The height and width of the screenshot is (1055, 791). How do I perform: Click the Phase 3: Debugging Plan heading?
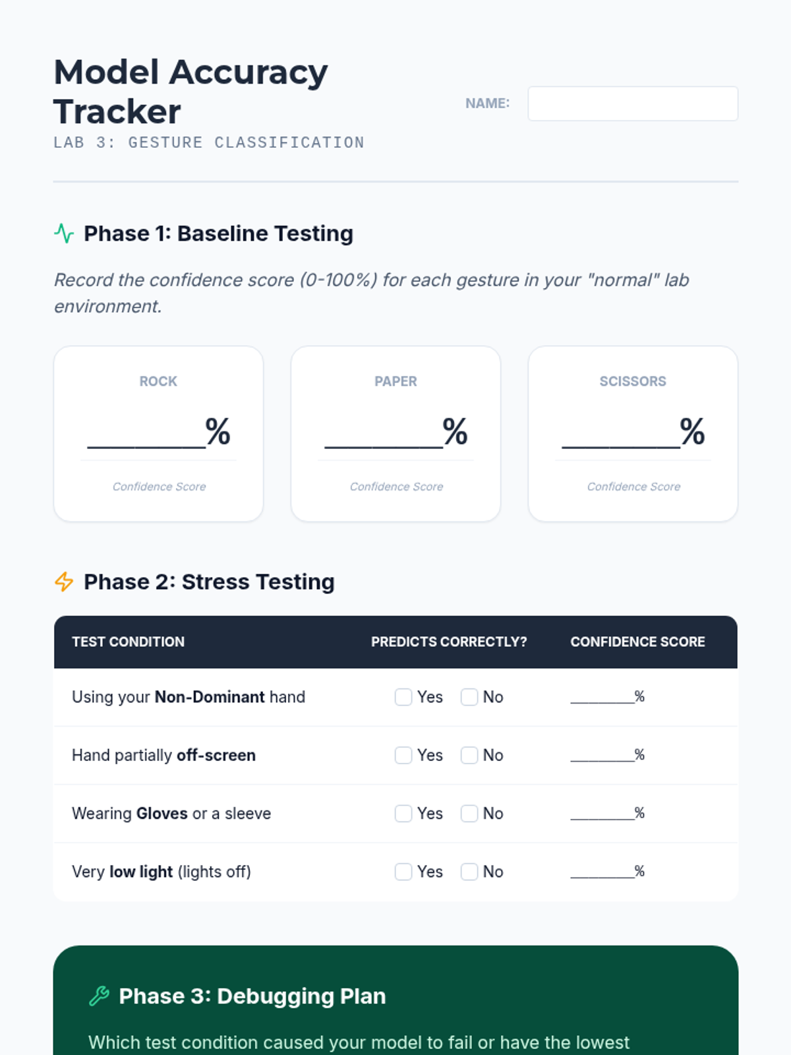click(x=252, y=996)
